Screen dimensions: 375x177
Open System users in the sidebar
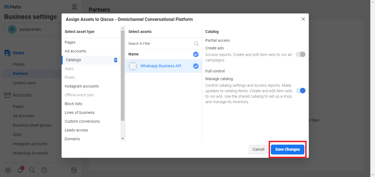coord(24,83)
